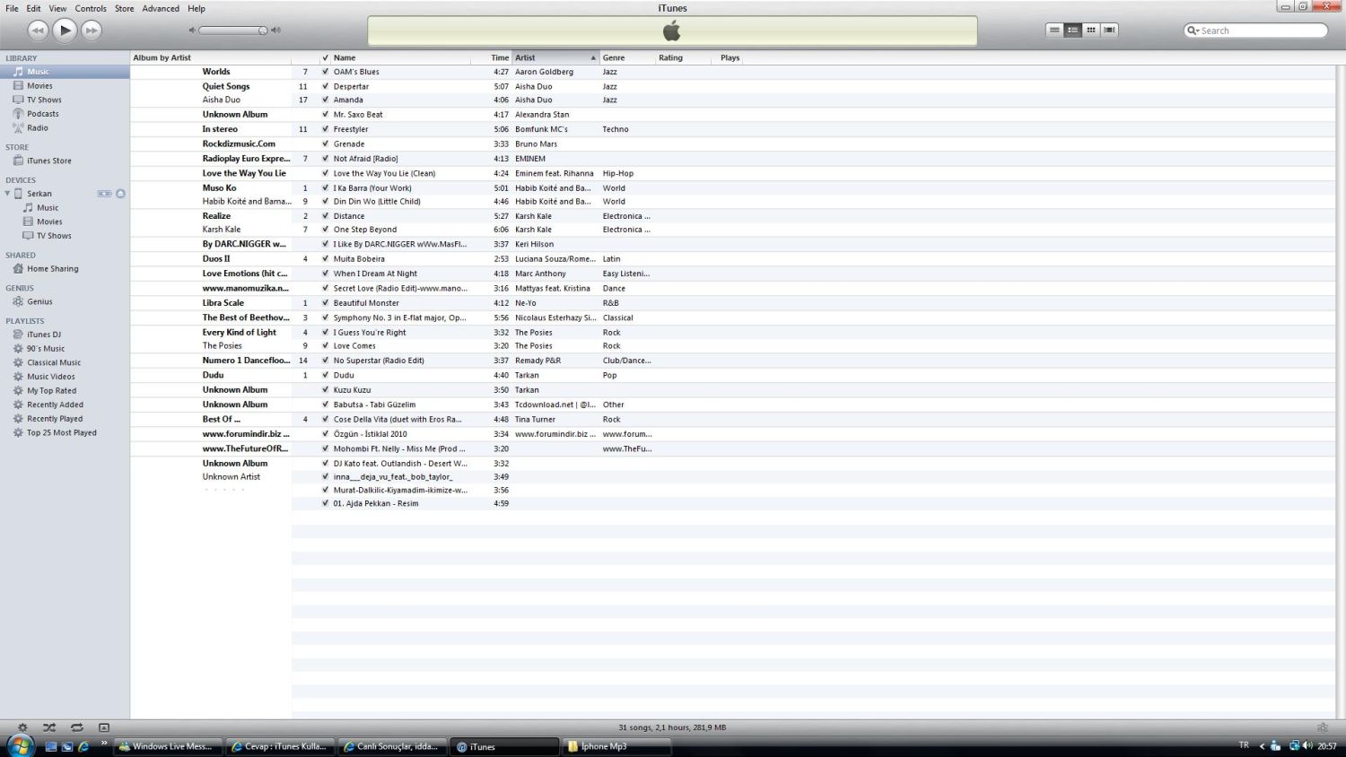Open the Edit menu
This screenshot has width=1346, height=757.
33,8
